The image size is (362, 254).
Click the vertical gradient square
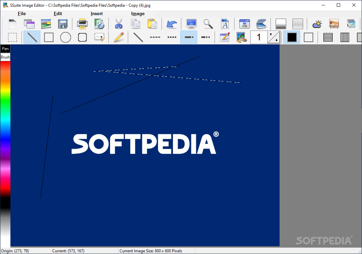click(x=281, y=24)
